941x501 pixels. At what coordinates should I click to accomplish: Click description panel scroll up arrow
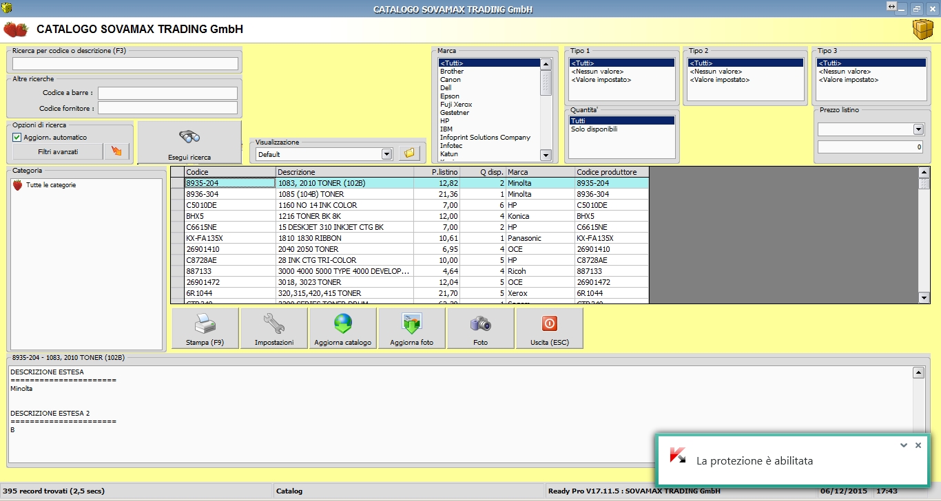(x=918, y=372)
